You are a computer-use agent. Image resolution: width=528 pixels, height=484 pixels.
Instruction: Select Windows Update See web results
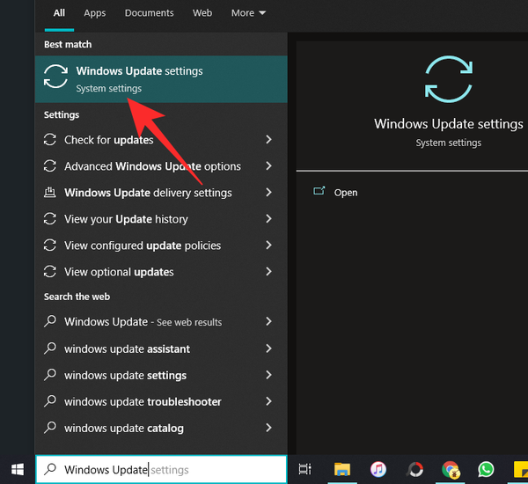161,321
